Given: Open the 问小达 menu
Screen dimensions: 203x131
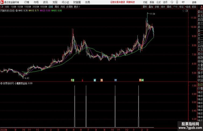Looking at the screenshot, I should tap(65, 2).
